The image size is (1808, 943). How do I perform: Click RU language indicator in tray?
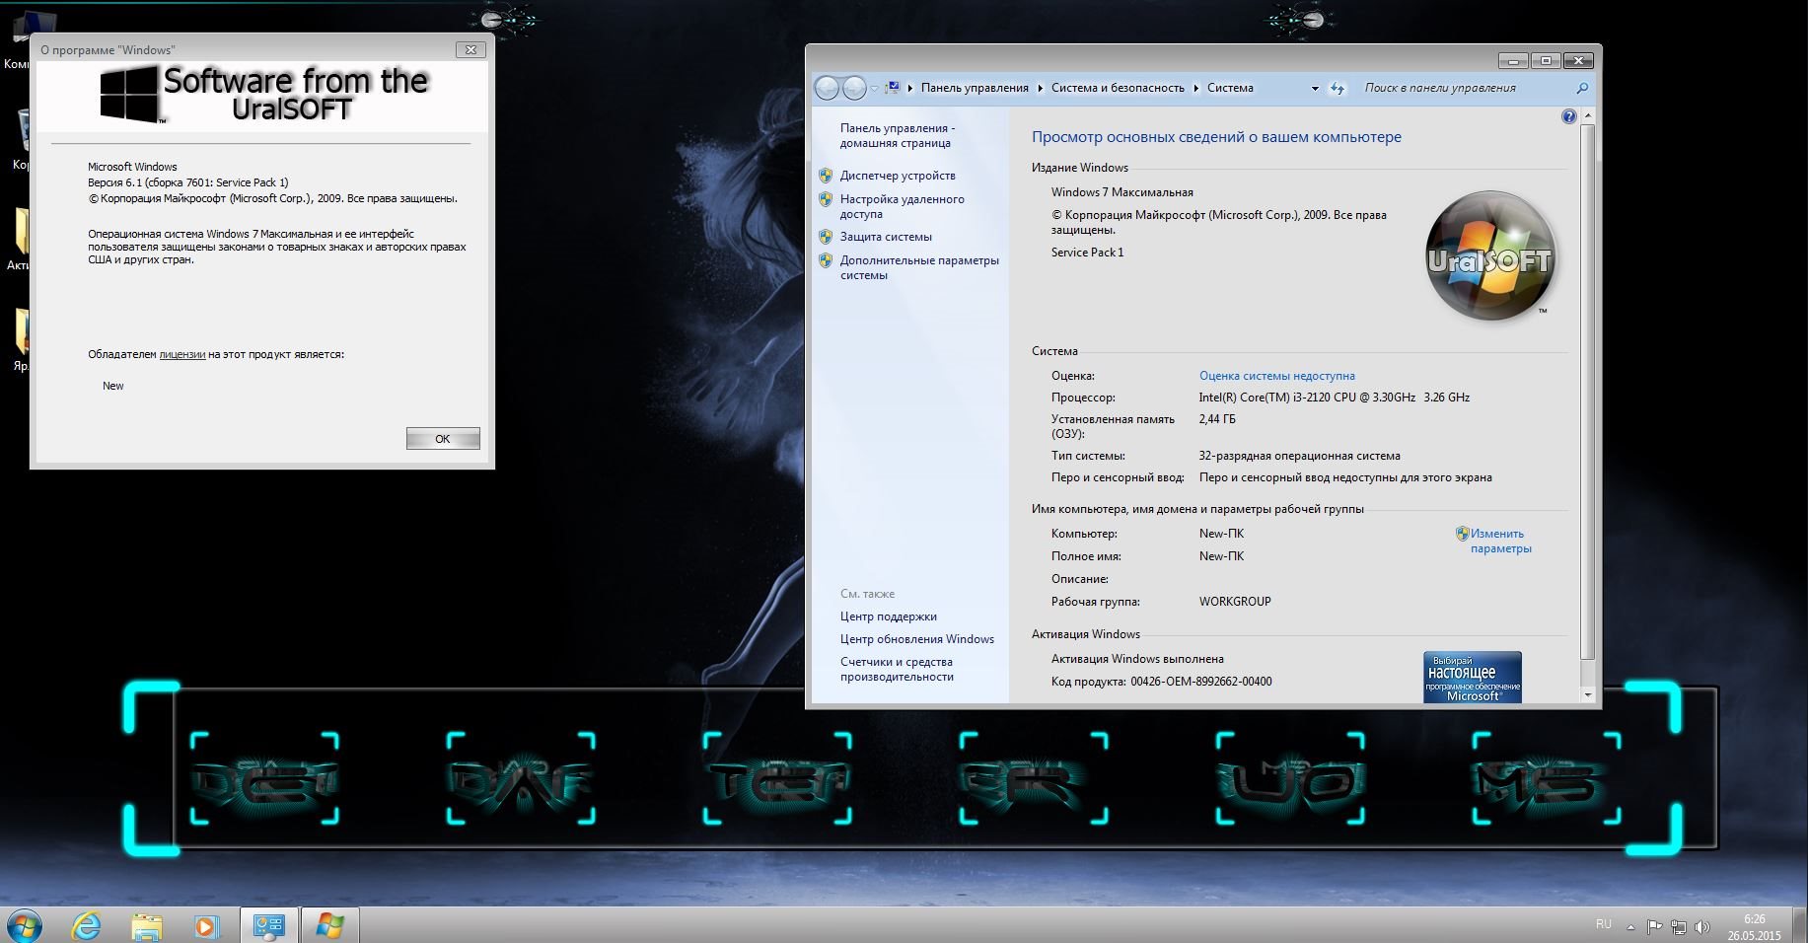coord(1603,924)
